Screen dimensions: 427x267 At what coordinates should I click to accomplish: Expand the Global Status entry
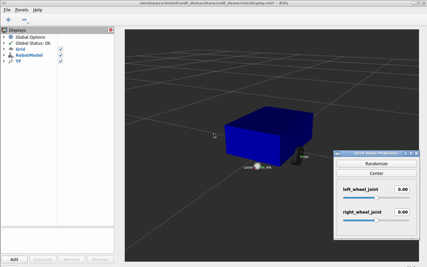pos(4,43)
